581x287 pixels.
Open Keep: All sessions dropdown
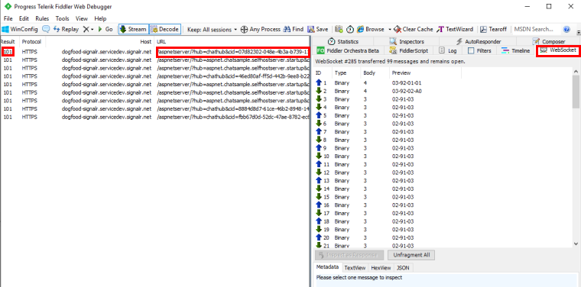pyautogui.click(x=212, y=29)
